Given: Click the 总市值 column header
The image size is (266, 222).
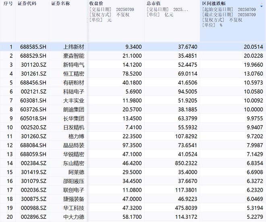Looking at the screenshot, I should click(x=154, y=4).
